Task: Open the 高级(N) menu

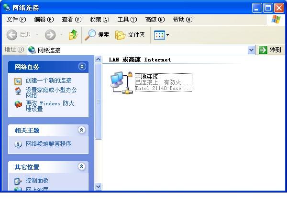Action: point(155,20)
